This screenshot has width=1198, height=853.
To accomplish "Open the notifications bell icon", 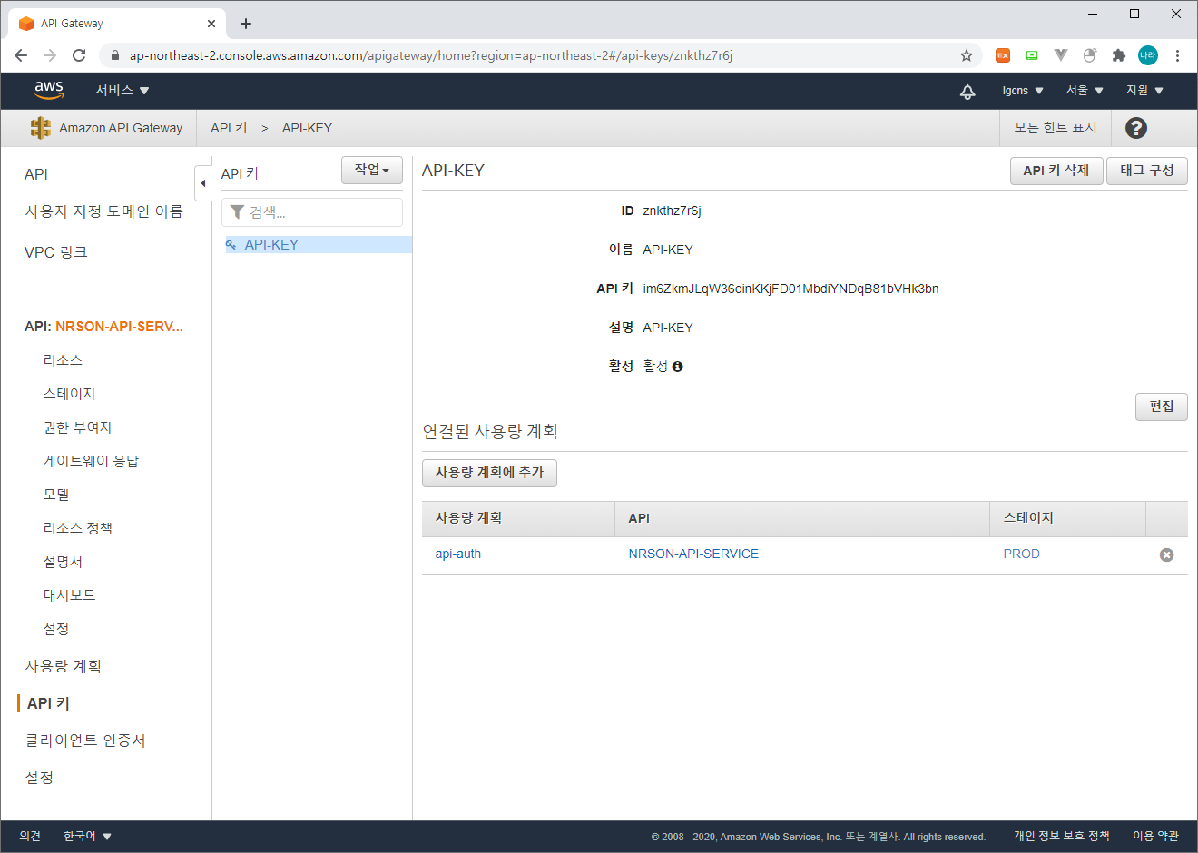I will (x=967, y=91).
